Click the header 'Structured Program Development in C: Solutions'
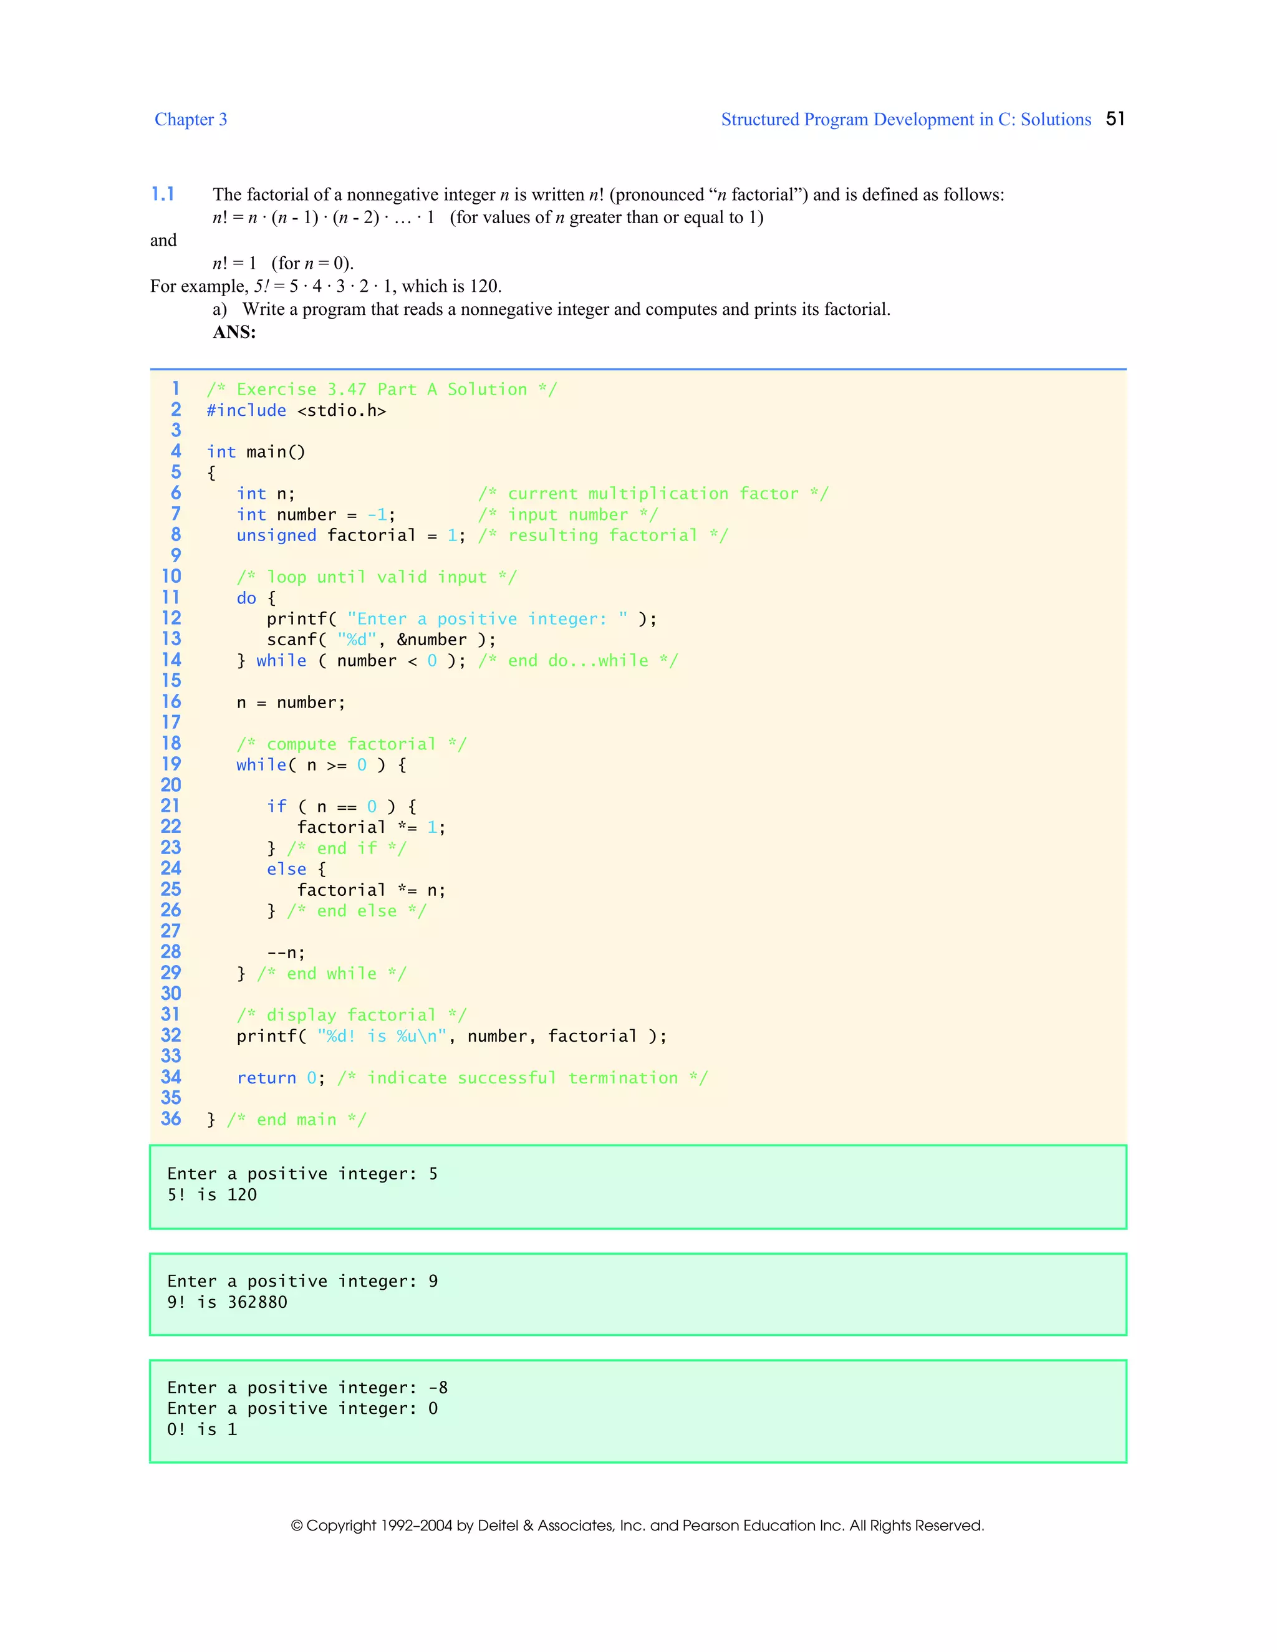The height and width of the screenshot is (1652, 1277). click(905, 120)
